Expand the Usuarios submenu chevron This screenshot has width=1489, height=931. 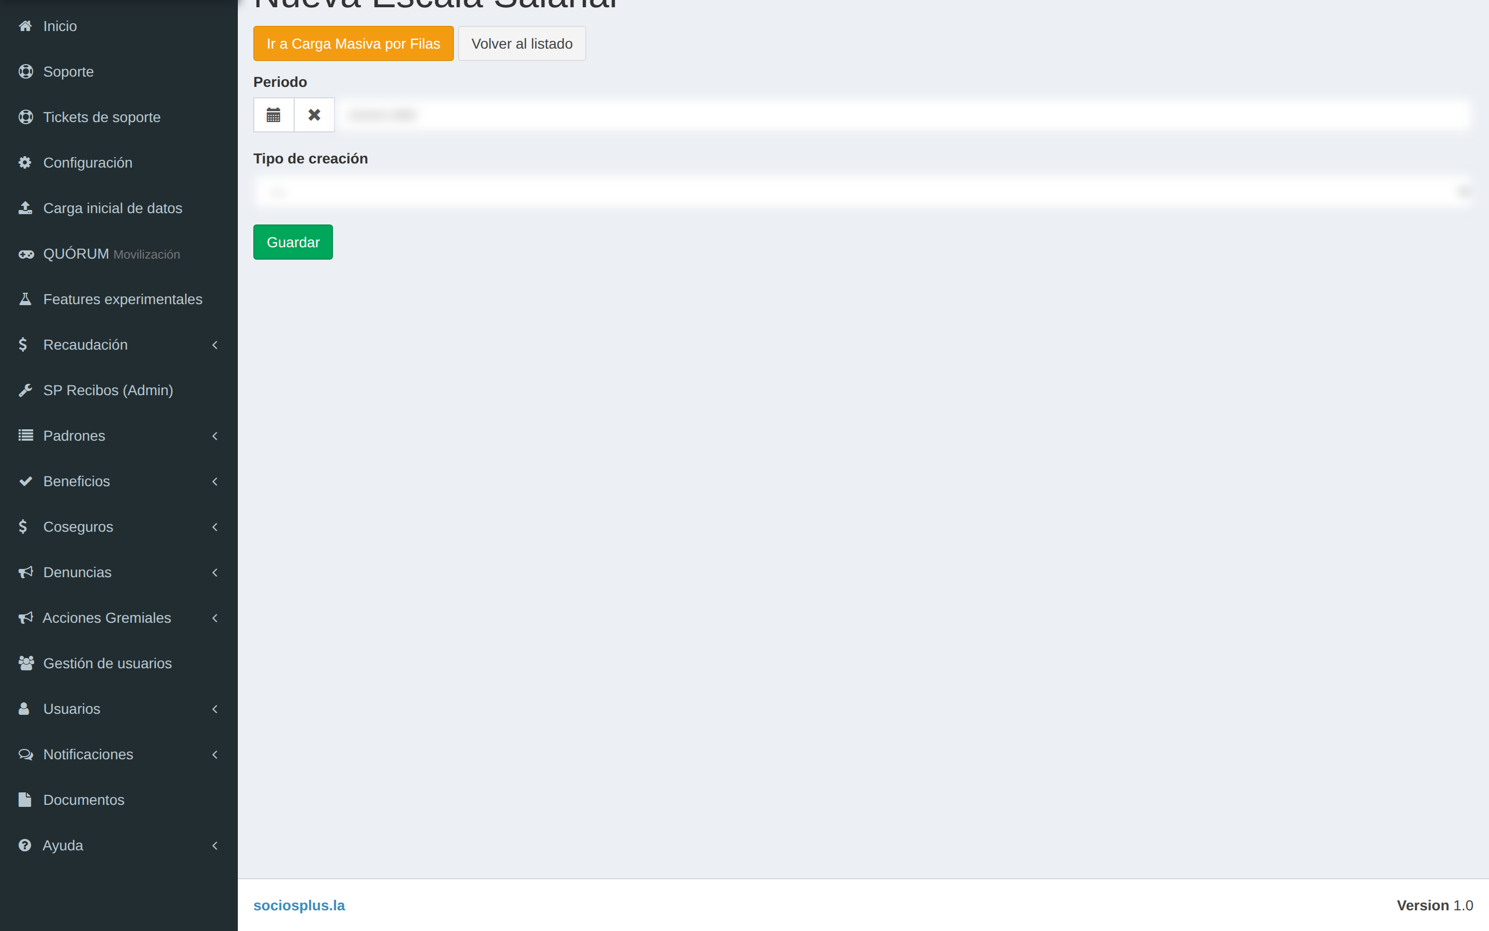pyautogui.click(x=215, y=709)
